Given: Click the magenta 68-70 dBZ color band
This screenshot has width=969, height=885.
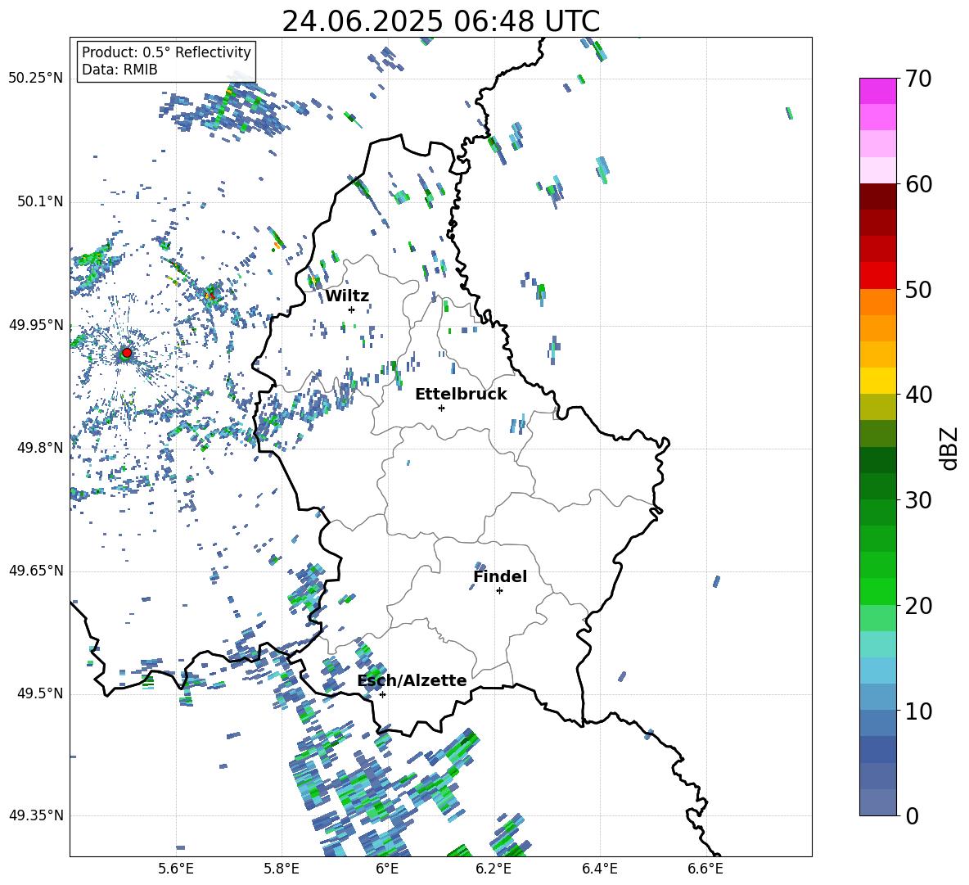Looking at the screenshot, I should (x=878, y=91).
